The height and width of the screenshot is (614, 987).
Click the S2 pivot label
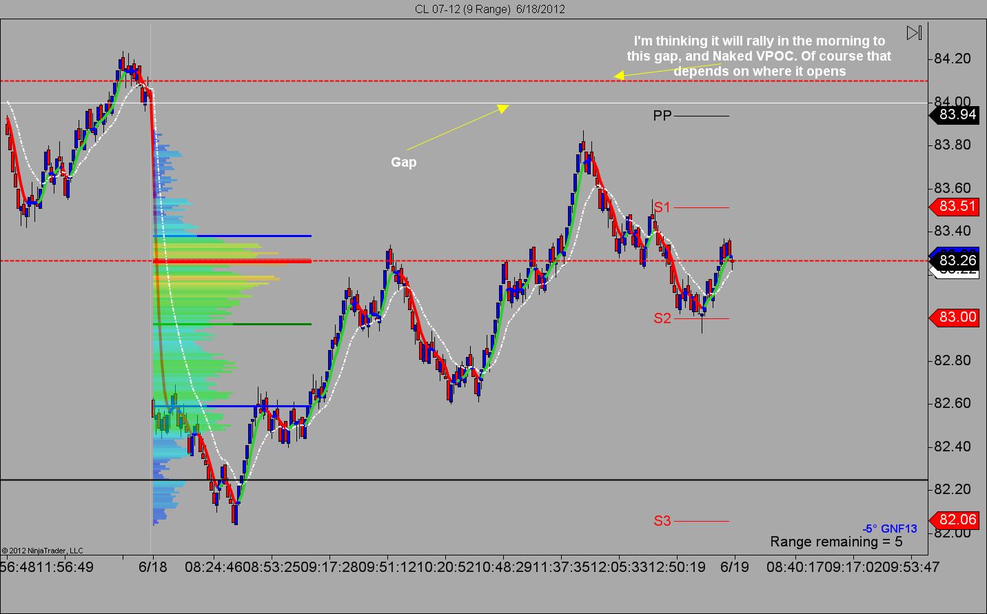662,318
